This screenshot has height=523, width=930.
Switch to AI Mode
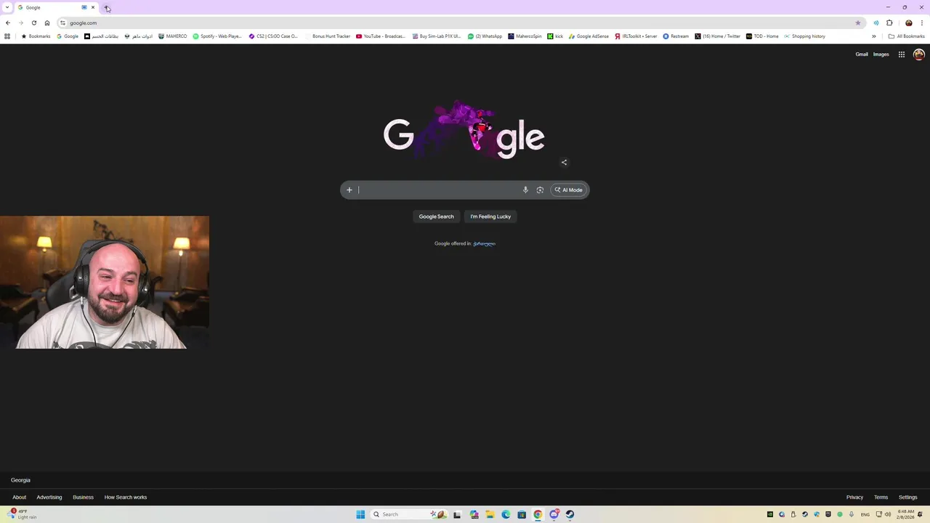(569, 190)
